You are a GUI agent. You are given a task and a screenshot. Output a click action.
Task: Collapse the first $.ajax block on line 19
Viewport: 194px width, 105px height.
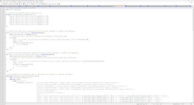tap(6, 38)
